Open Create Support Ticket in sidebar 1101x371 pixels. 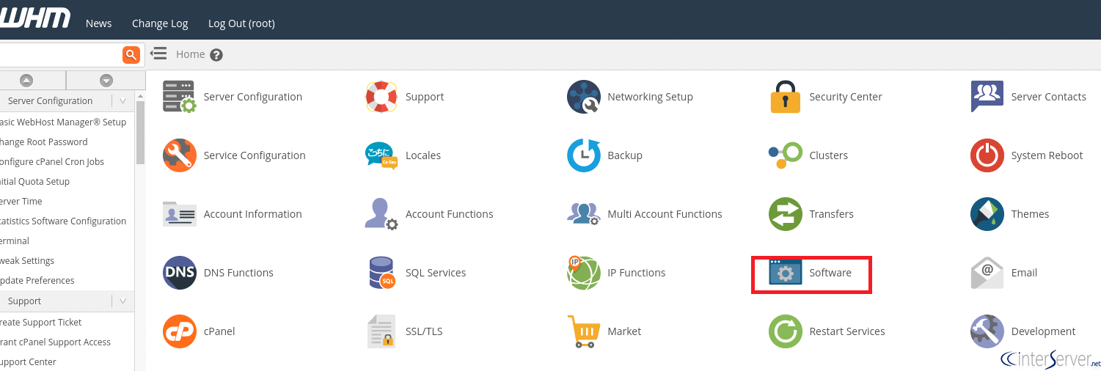pos(40,323)
